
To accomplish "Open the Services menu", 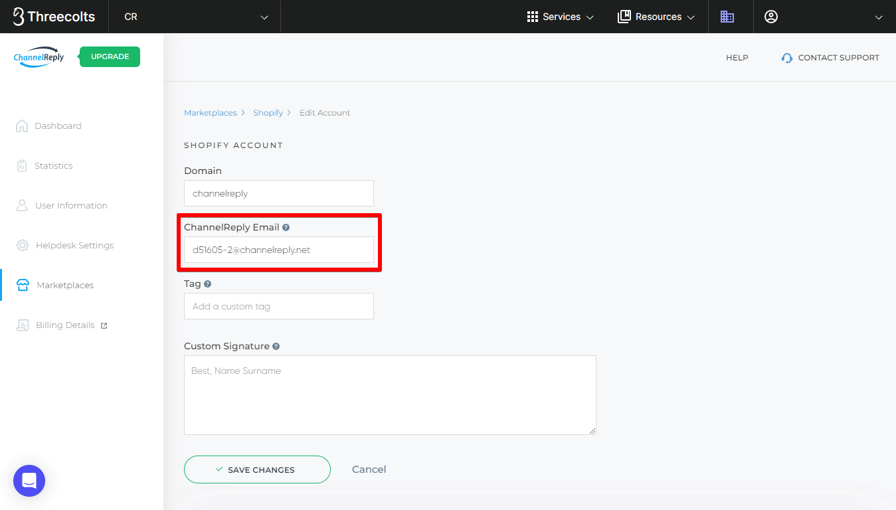I will (560, 17).
